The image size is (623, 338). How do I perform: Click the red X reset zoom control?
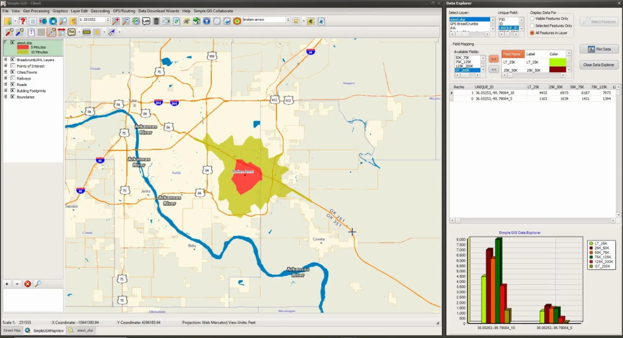(27, 284)
